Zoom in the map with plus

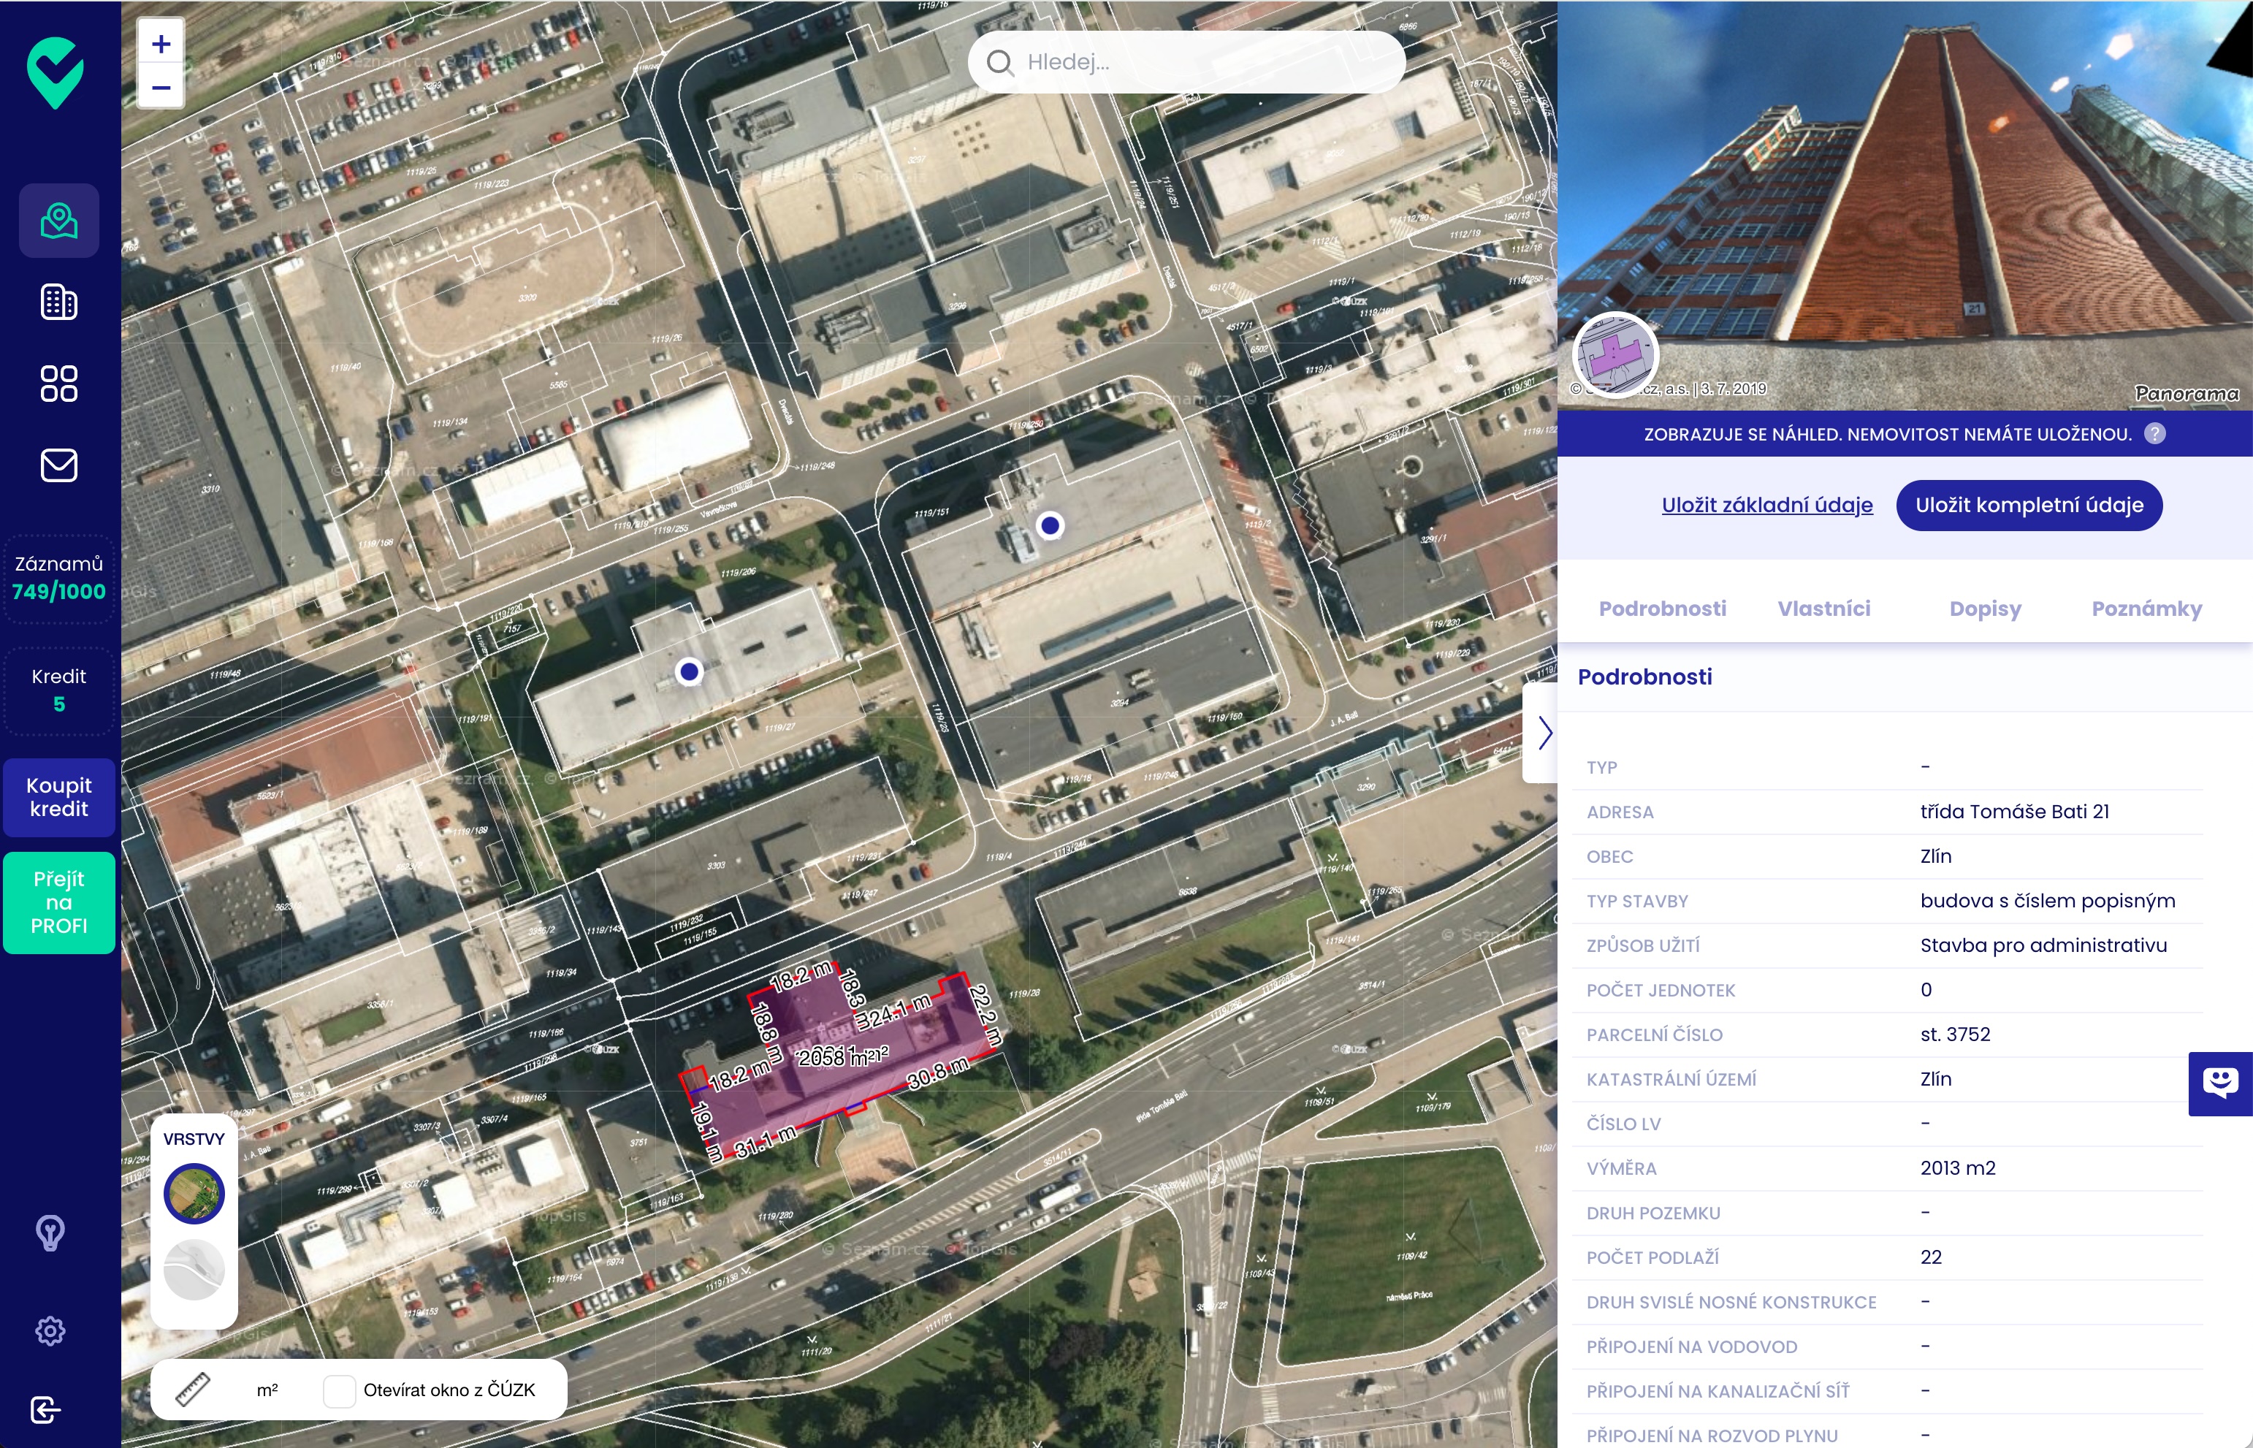(x=161, y=44)
